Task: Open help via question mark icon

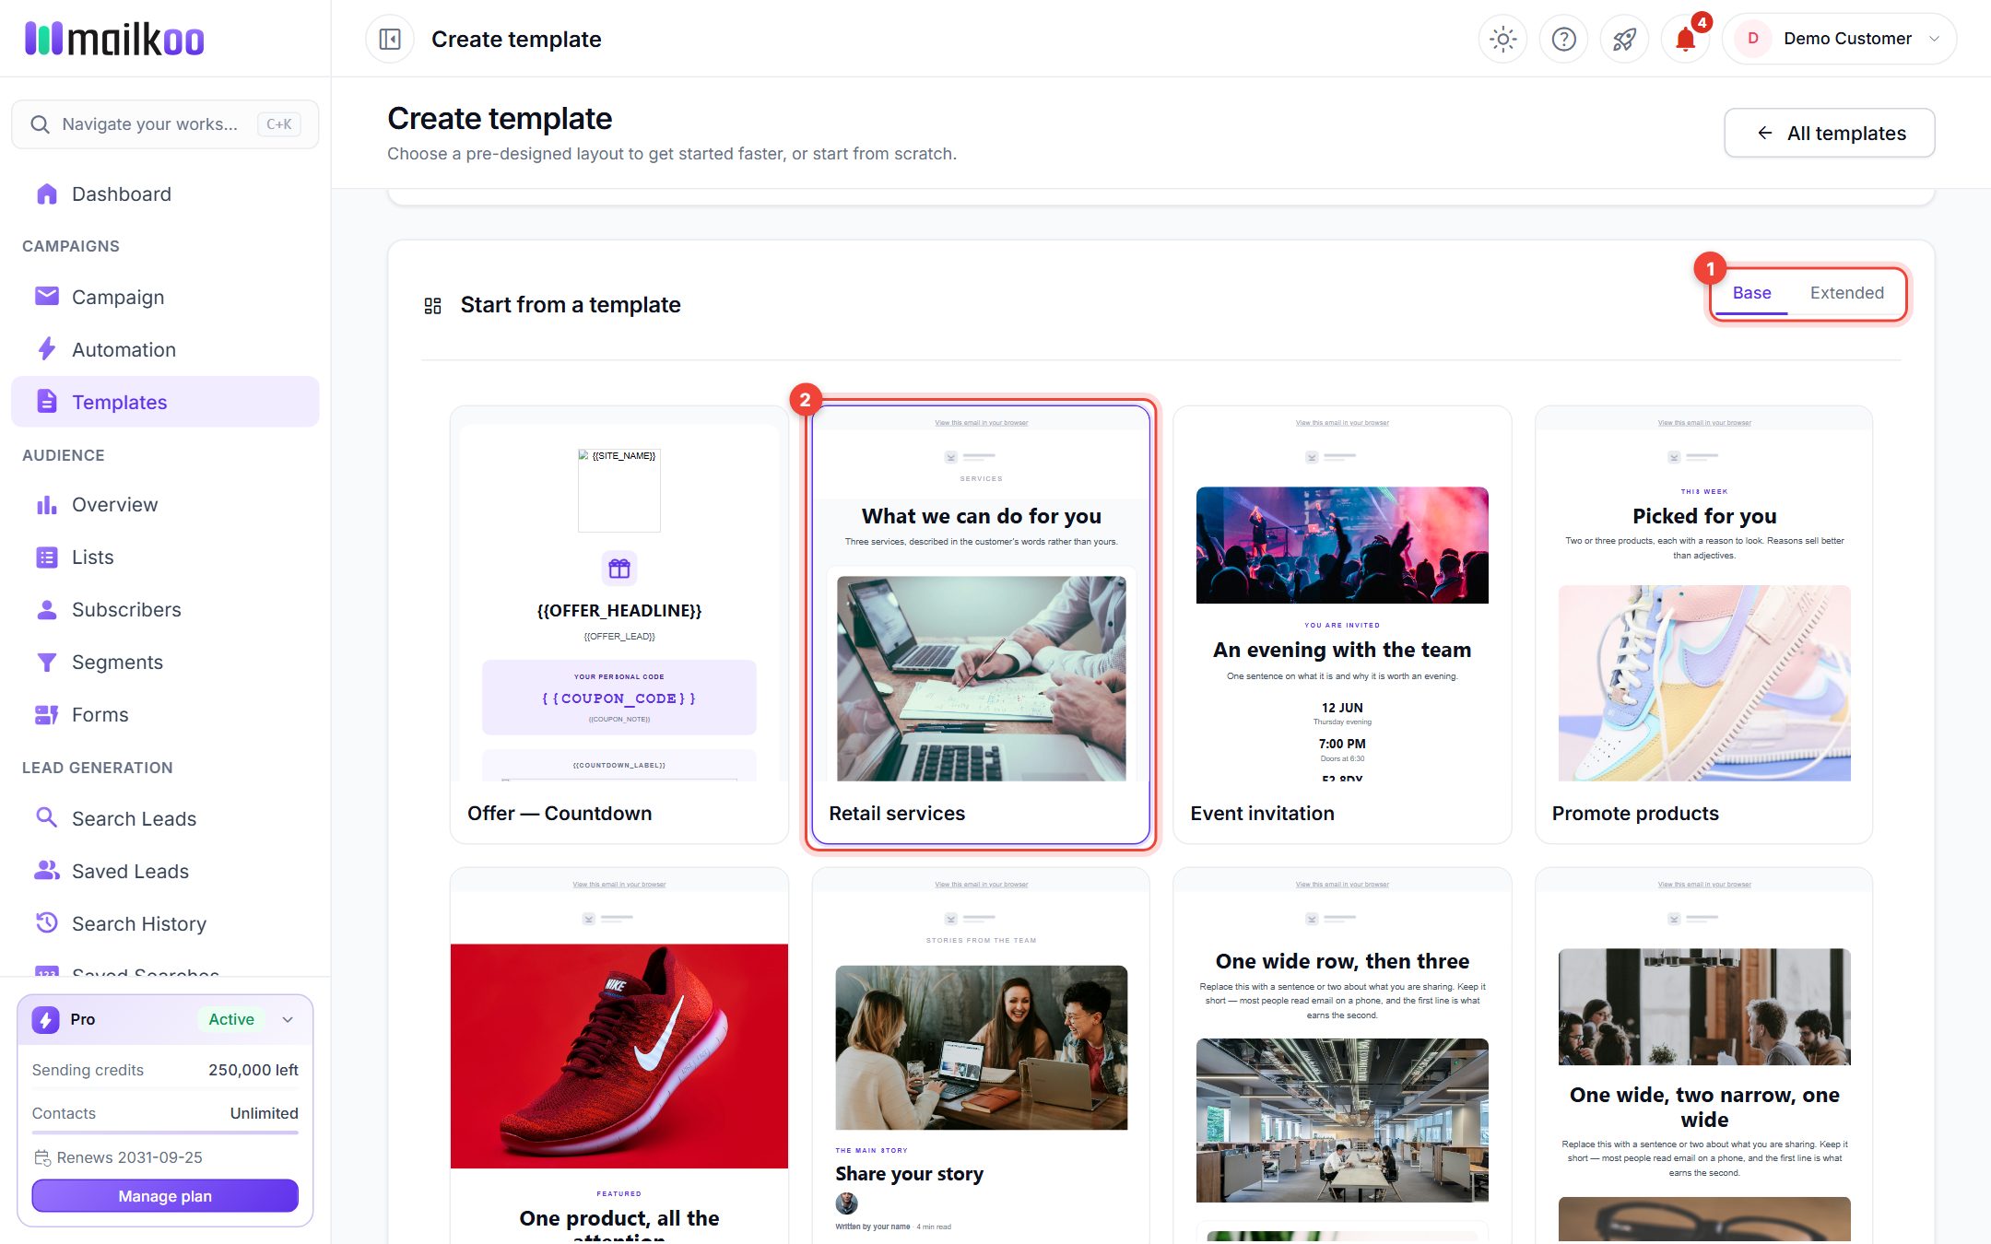Action: point(1563,39)
